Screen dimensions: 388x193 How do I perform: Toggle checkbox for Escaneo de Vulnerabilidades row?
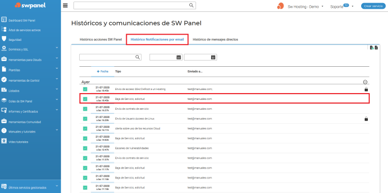coord(85,148)
